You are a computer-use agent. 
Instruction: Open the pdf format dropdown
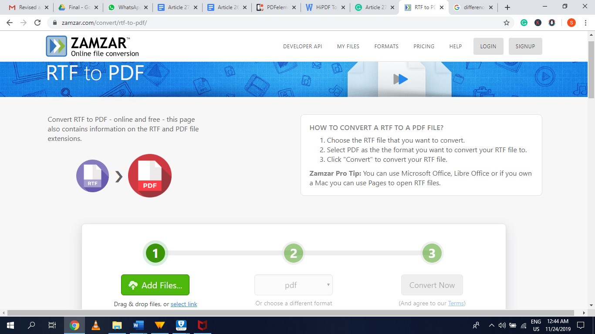(294, 285)
